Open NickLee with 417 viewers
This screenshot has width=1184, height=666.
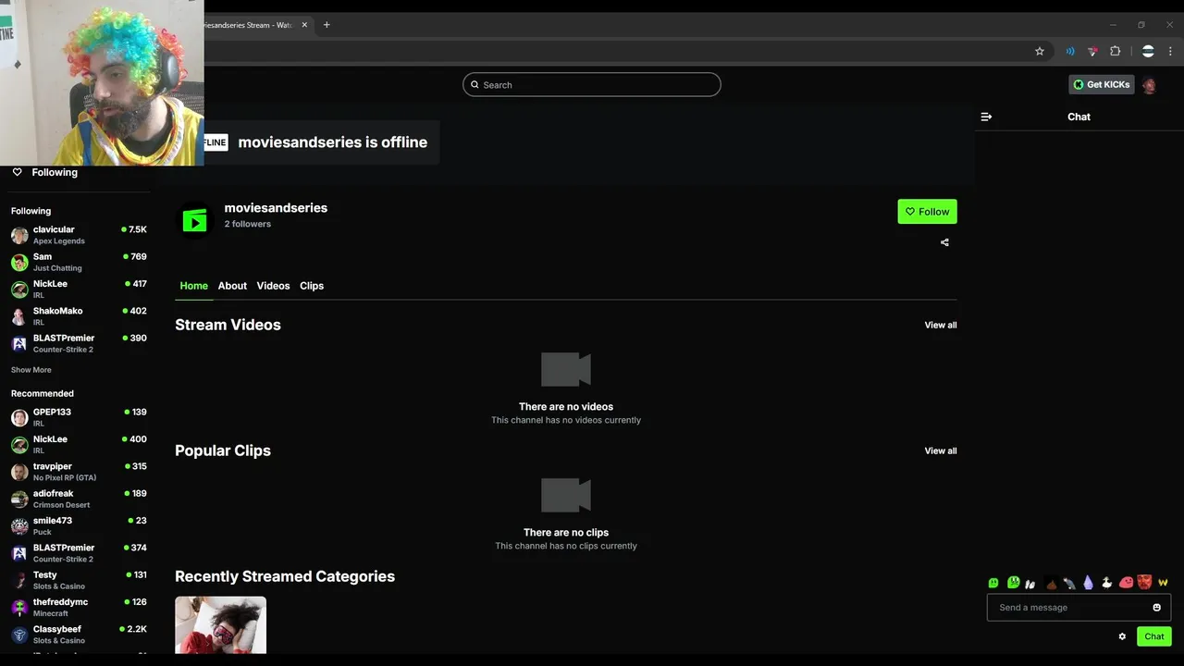coord(79,289)
